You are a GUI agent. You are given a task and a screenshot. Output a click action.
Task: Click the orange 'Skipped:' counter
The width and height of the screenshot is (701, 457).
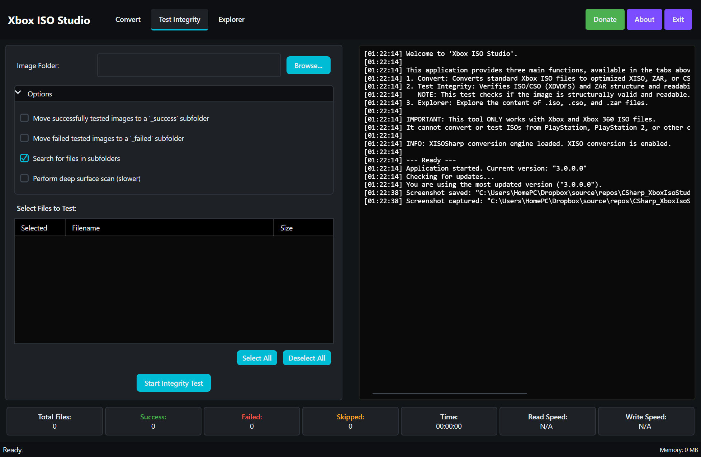pos(350,421)
